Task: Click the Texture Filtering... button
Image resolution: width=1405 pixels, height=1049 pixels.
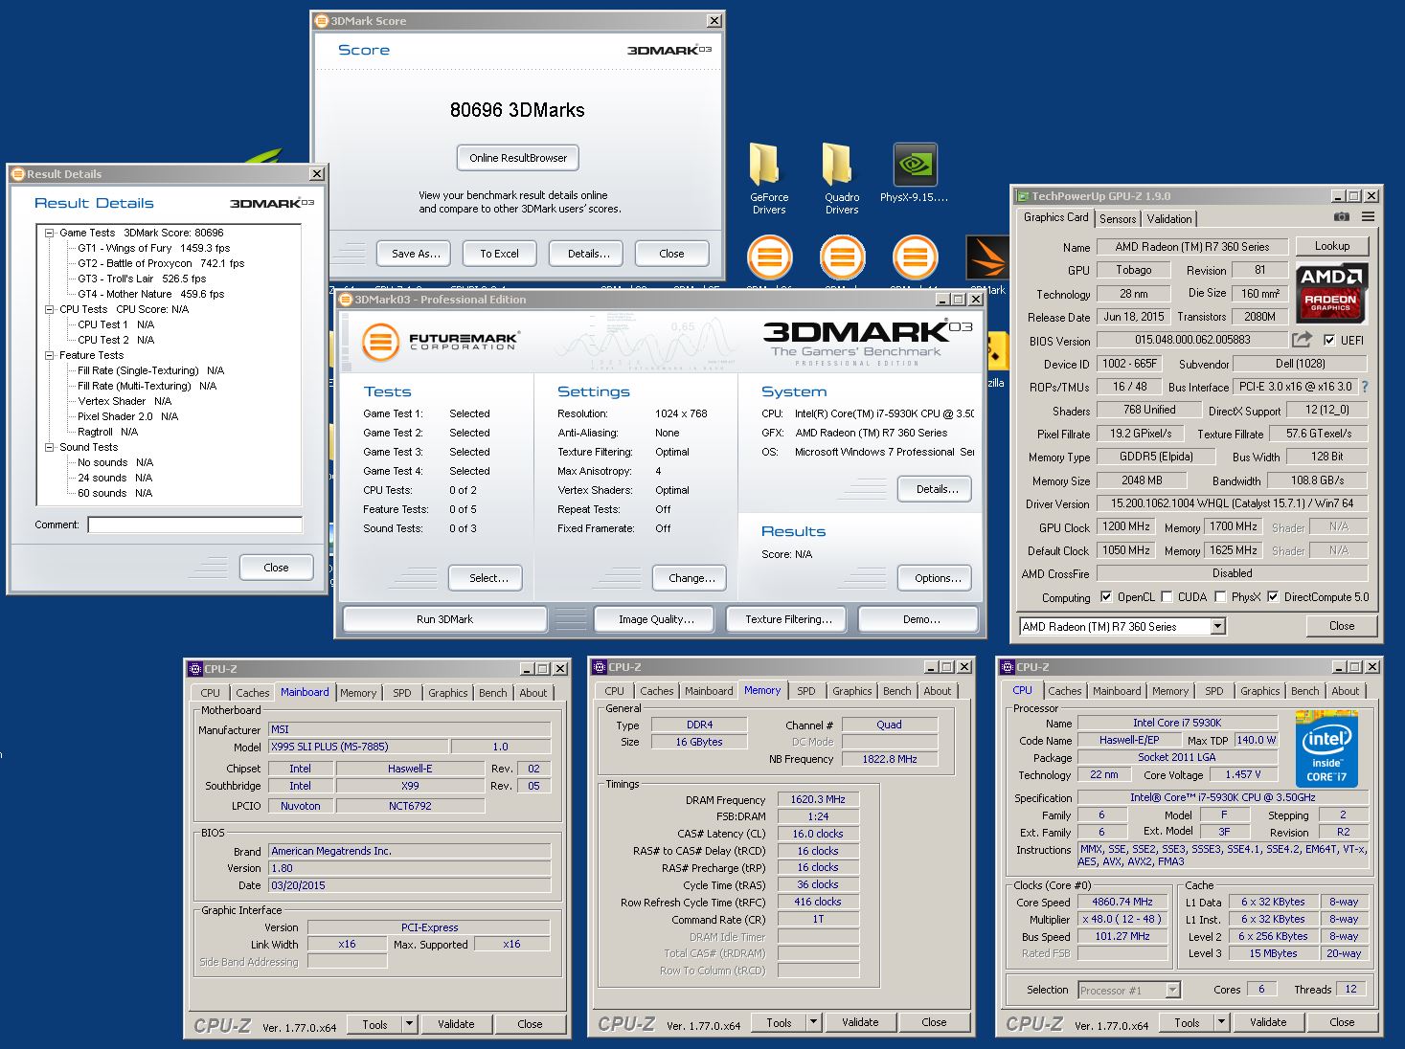Action: [x=788, y=619]
